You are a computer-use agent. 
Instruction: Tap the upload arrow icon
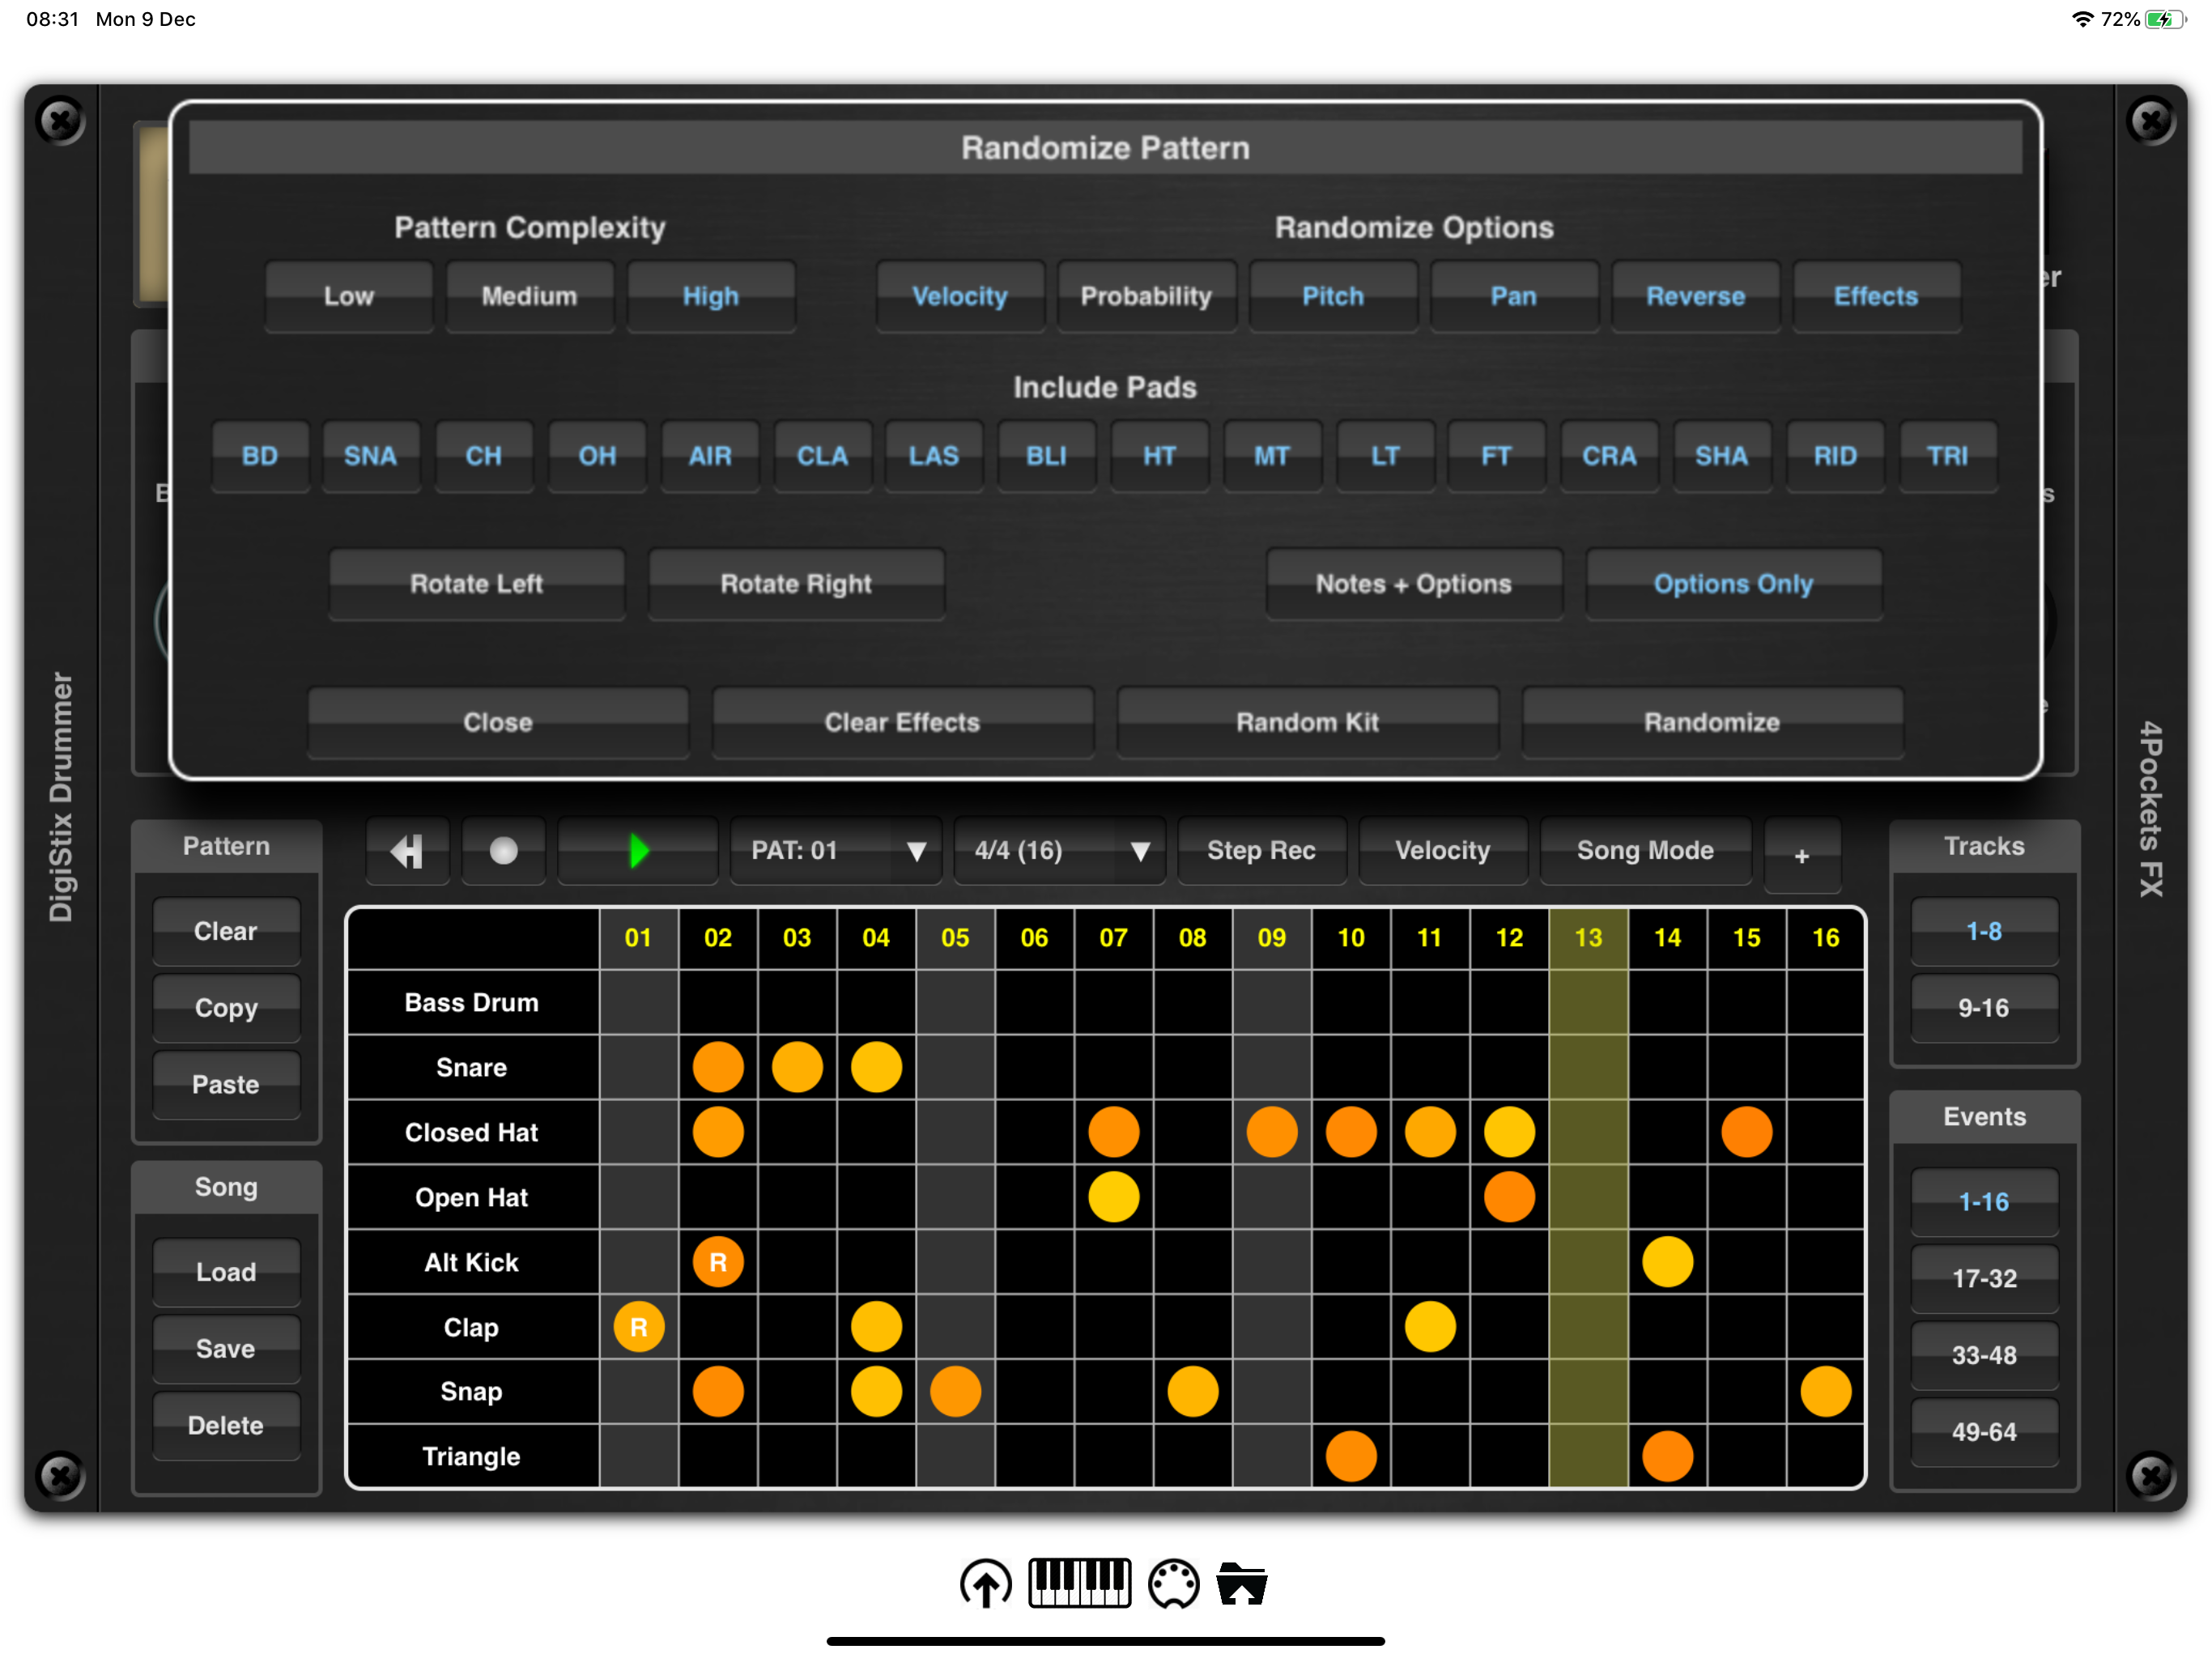[985, 1583]
